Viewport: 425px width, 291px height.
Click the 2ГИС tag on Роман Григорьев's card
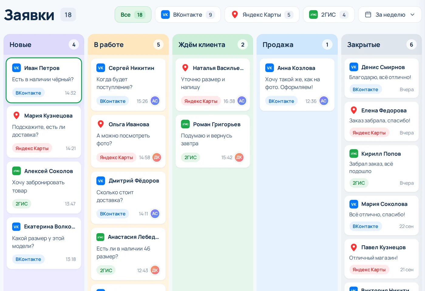(190, 157)
